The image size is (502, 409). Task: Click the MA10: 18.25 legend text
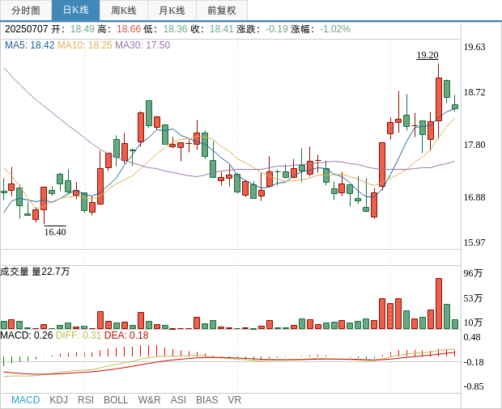(85, 45)
